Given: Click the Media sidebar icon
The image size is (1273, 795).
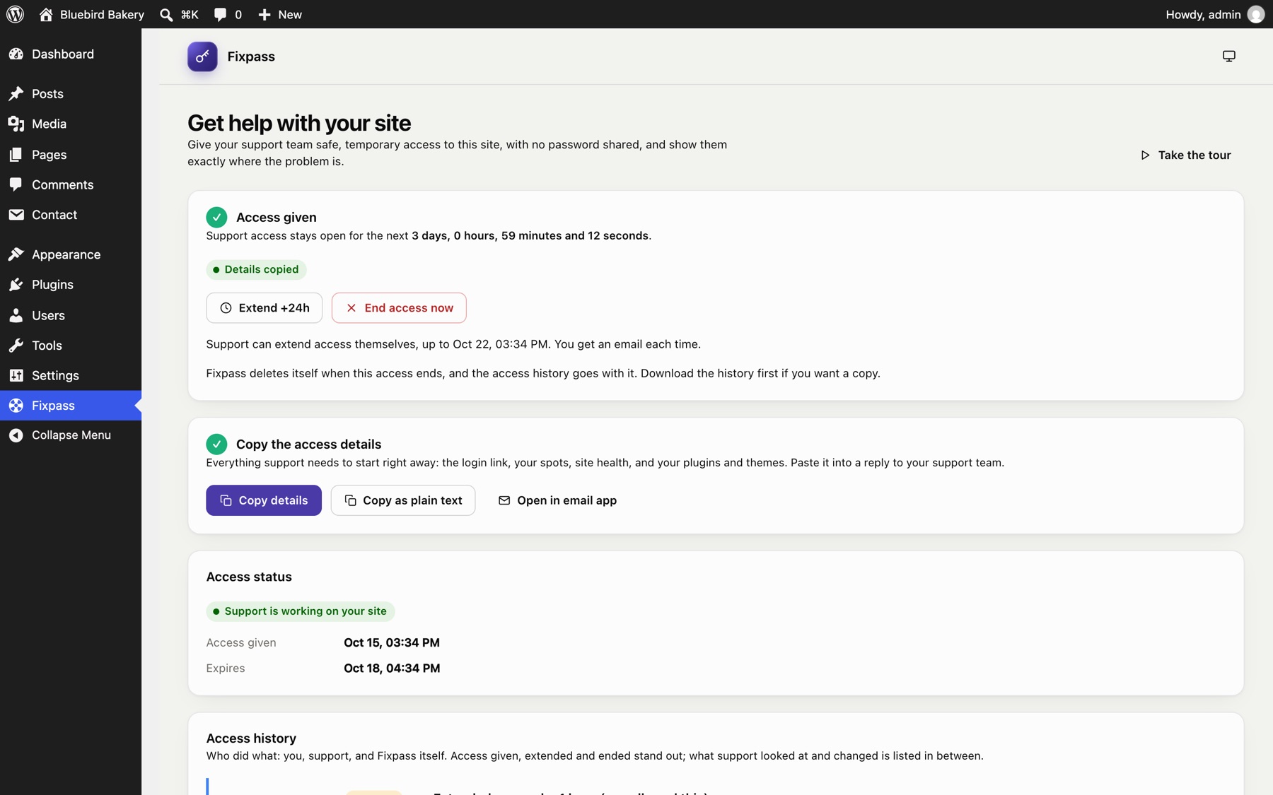Looking at the screenshot, I should point(16,124).
